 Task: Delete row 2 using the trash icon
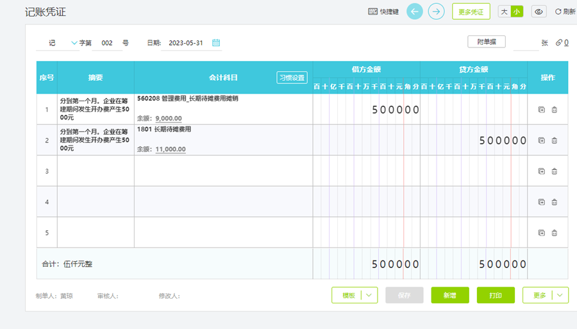[555, 140]
